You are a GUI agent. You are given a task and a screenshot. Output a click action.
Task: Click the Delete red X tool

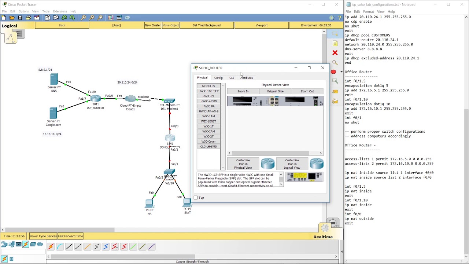click(x=335, y=53)
